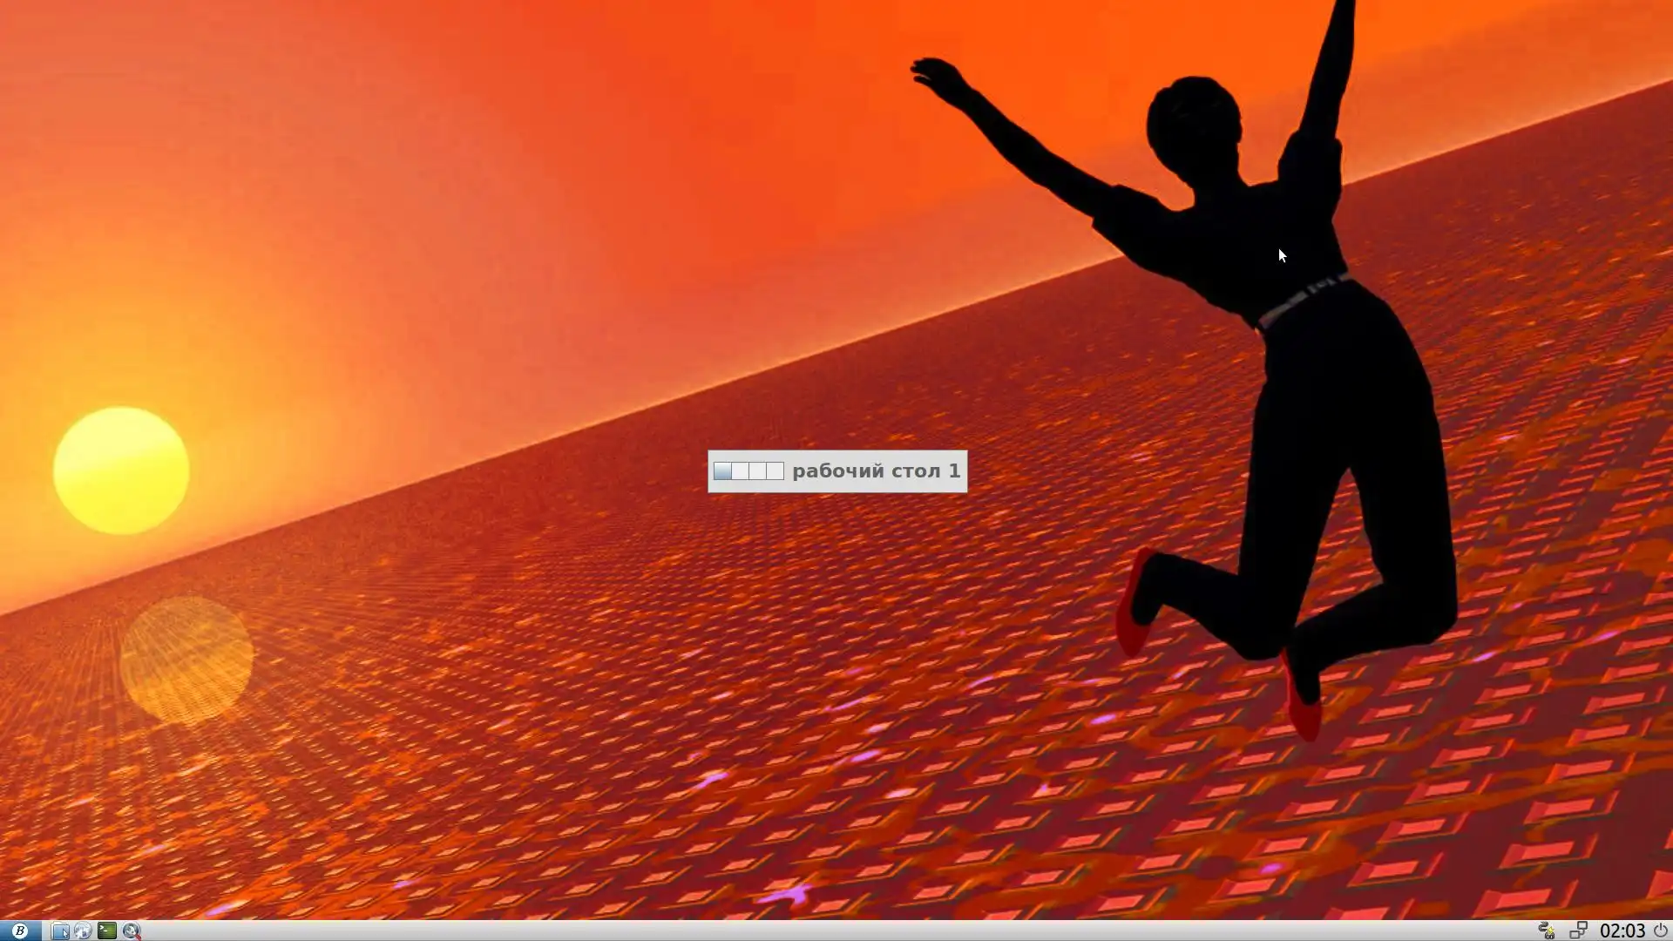Viewport: 1673px width, 941px height.
Task: Launch the file manager from panel
Action: (x=59, y=931)
